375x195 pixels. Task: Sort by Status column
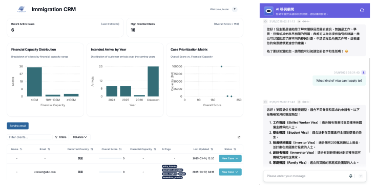click(230, 149)
